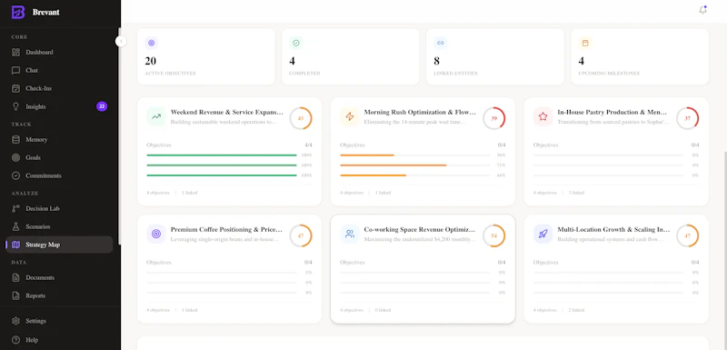The height and width of the screenshot is (350, 727).
Task: Click the Brevant logo icon
Action: pos(18,12)
